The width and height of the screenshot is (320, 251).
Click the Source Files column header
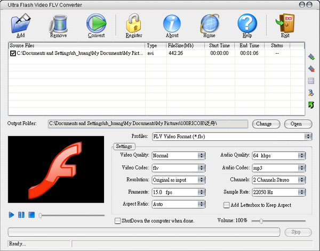[x=76, y=46]
